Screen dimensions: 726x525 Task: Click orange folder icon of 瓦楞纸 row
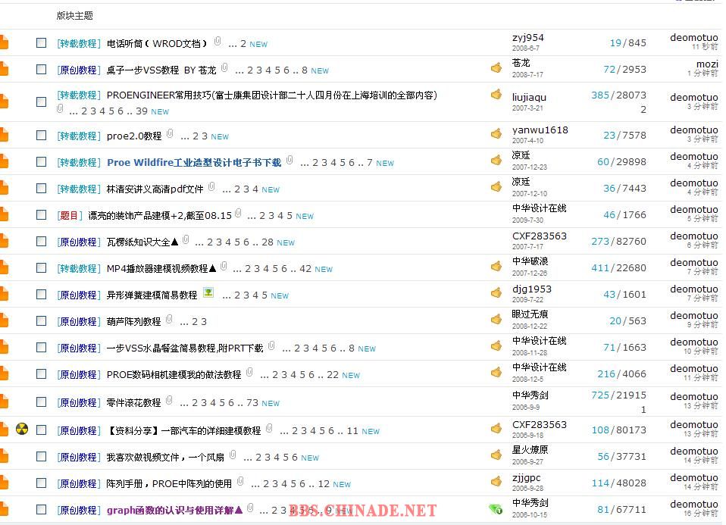[4, 241]
